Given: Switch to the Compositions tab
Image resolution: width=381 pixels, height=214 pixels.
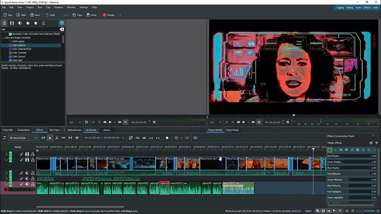Looking at the screenshot, I should pyautogui.click(x=24, y=130).
